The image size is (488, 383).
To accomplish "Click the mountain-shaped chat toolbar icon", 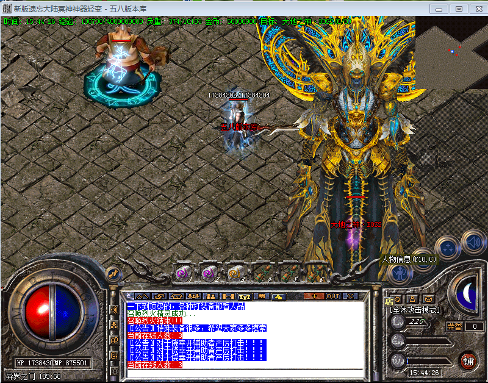I will coord(142,296).
